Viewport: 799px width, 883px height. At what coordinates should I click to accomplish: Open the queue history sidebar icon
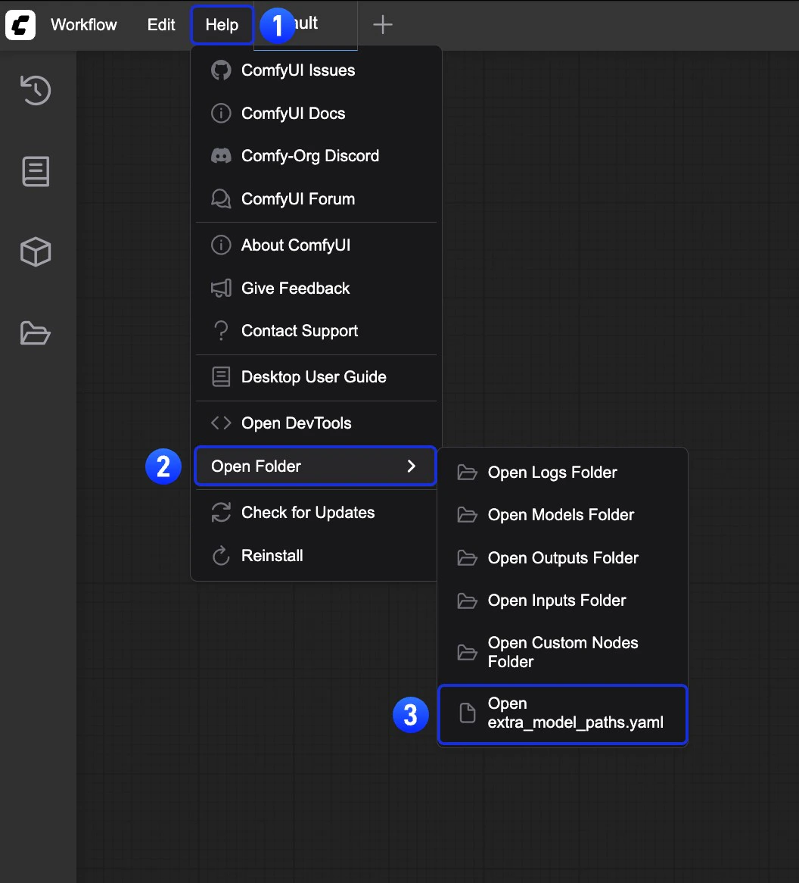36,90
